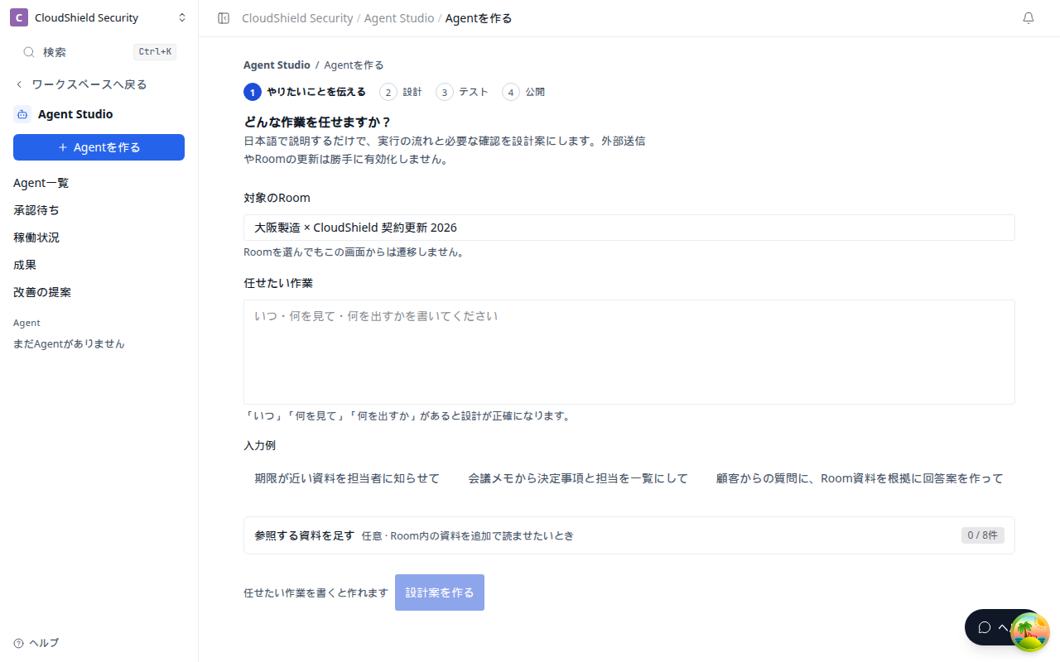Viewport: 1060px width, 662px height.
Task: Click the search magnifier icon
Action: coord(29,52)
